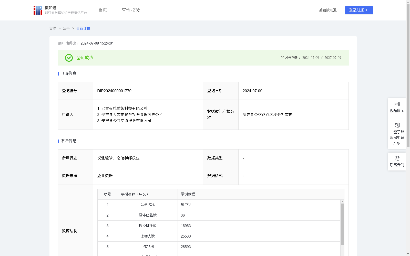Click the 查看详情 breadcrumb item

[x=83, y=28]
